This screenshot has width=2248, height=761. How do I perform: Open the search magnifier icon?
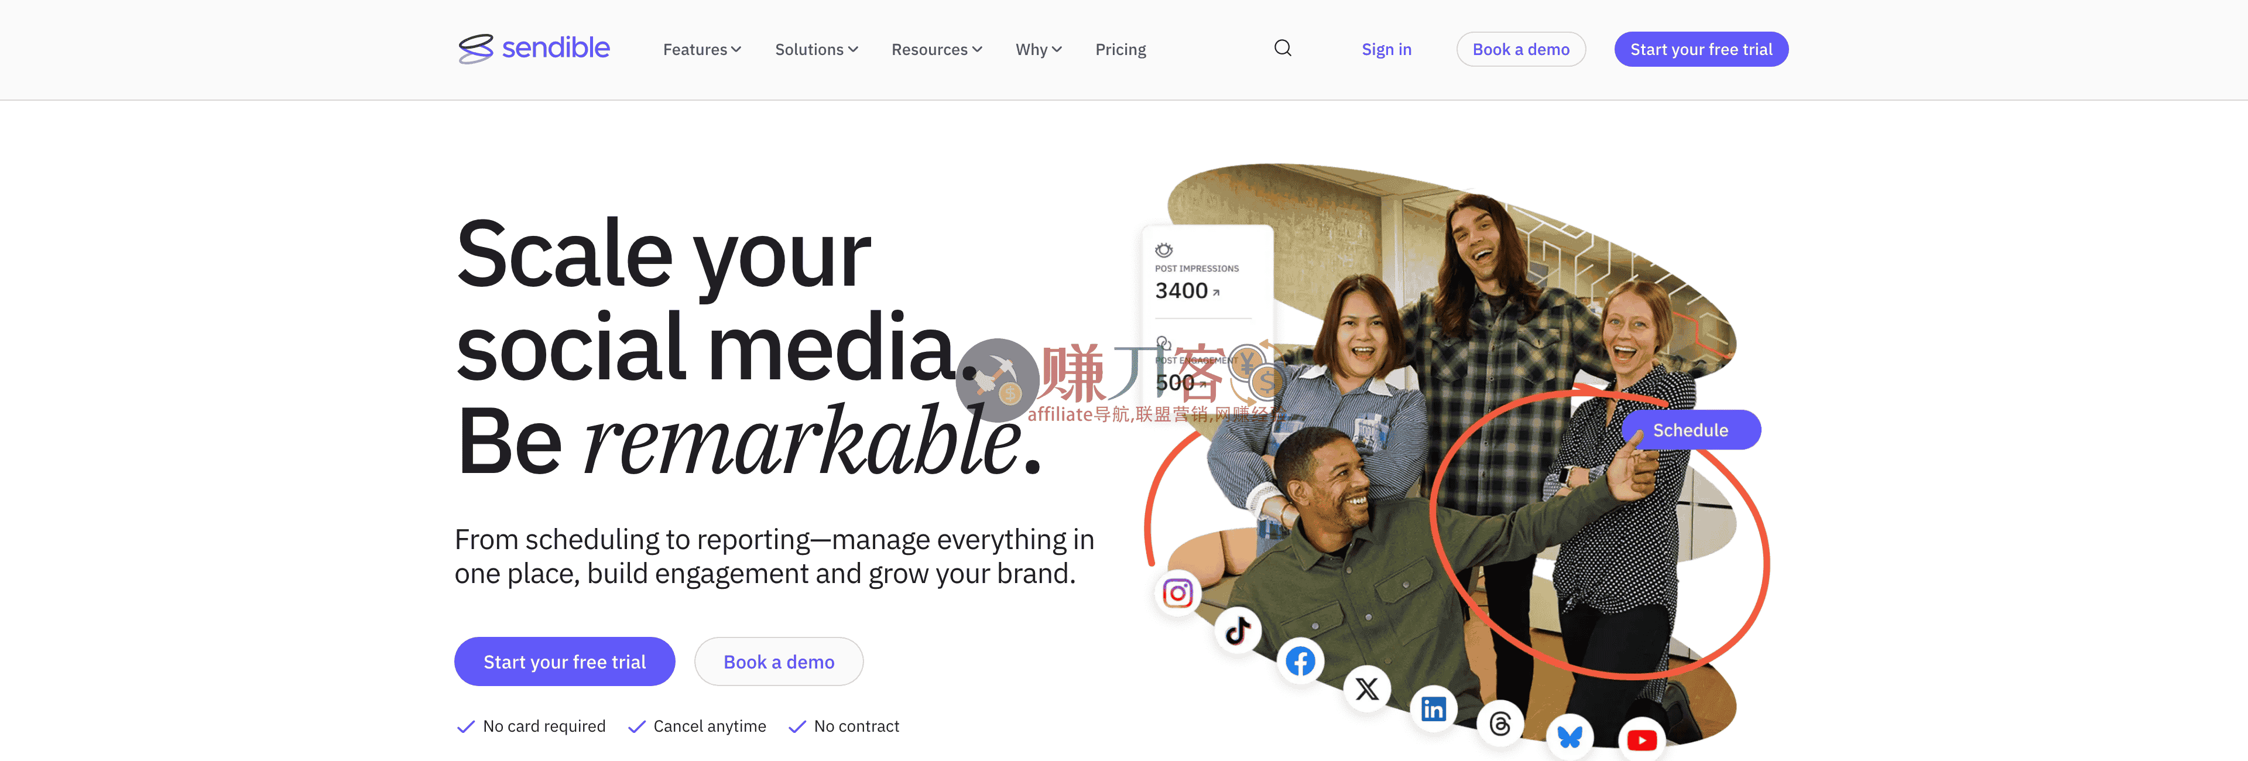tap(1282, 48)
